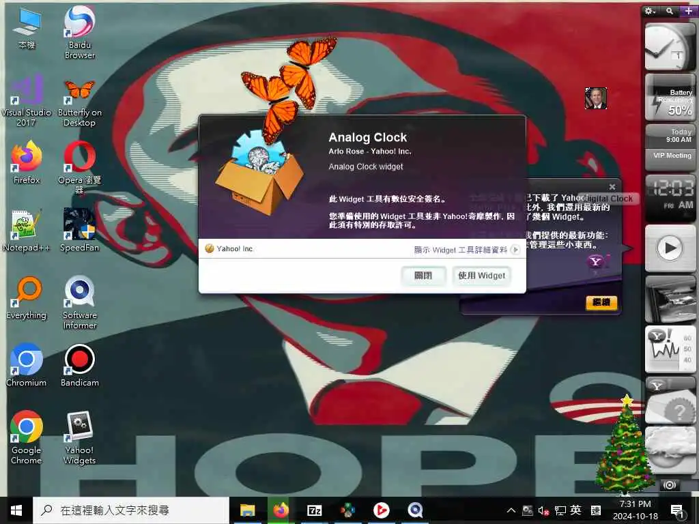
Task: Open the Yahoo stock chart widget
Action: (670, 349)
